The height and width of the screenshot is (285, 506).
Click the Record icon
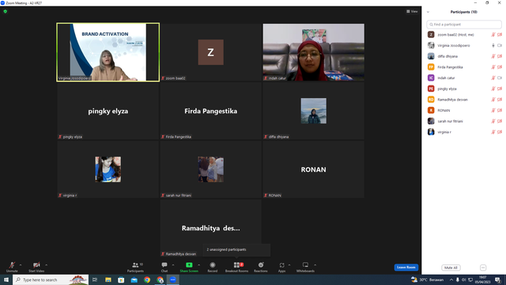pos(213,265)
